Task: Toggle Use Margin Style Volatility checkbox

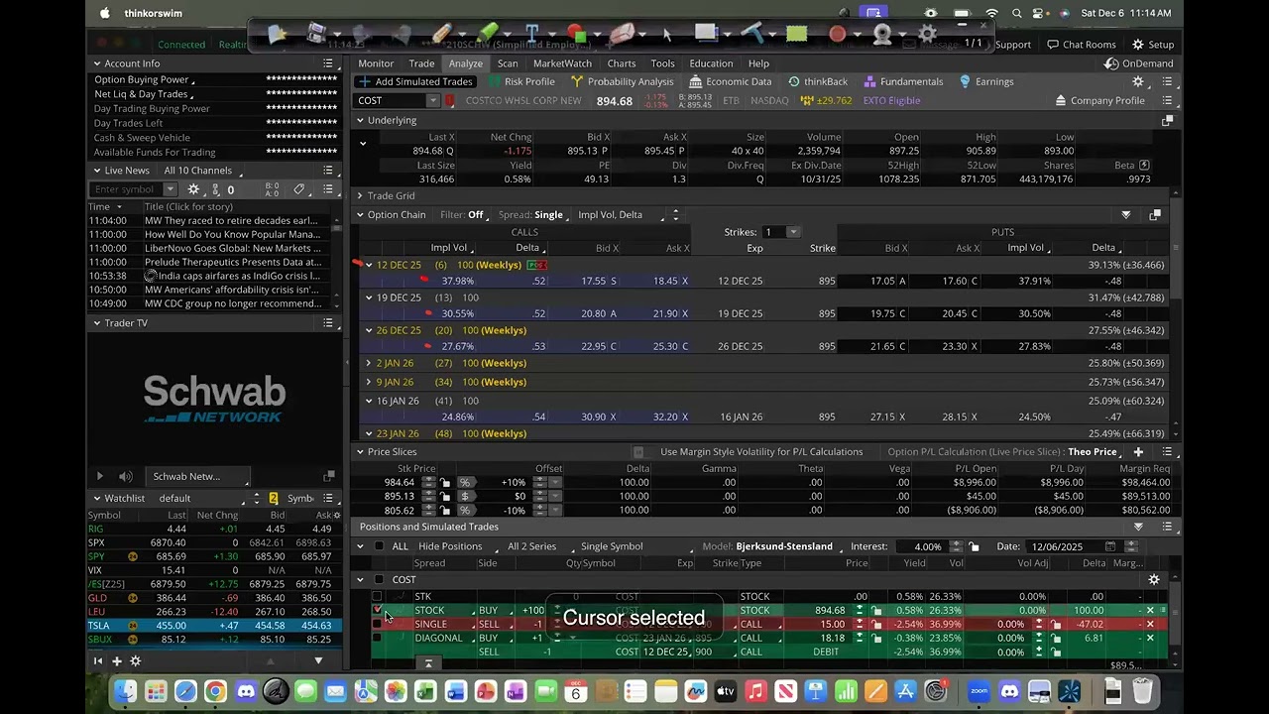Action: [x=638, y=452]
